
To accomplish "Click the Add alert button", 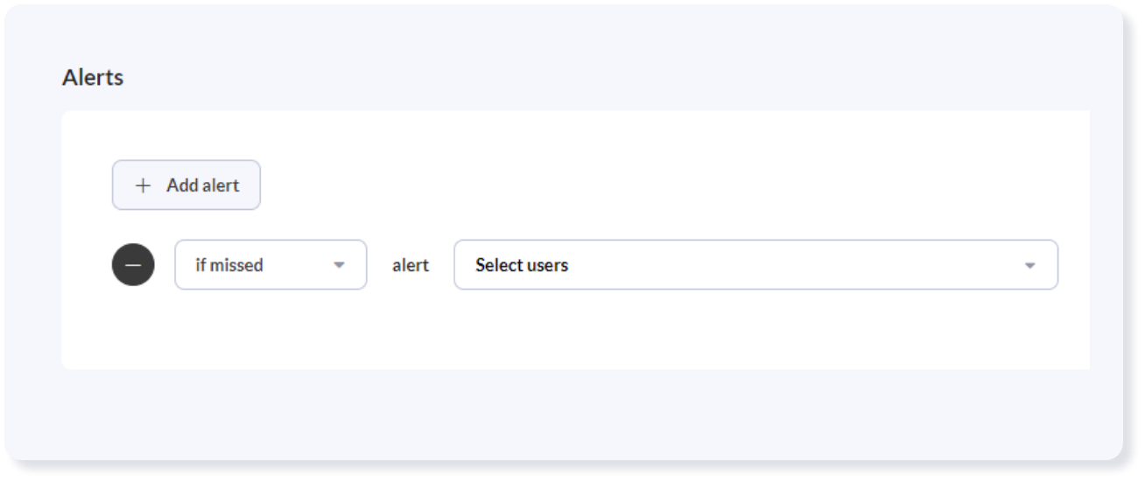I will pyautogui.click(x=186, y=185).
